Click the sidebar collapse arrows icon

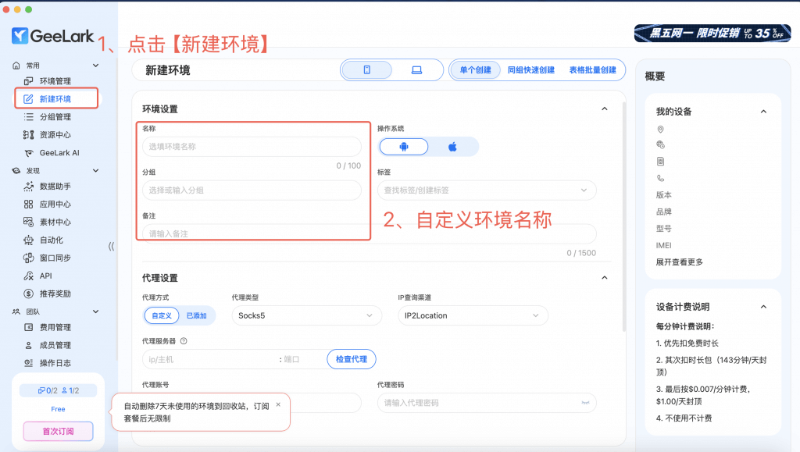[111, 246]
